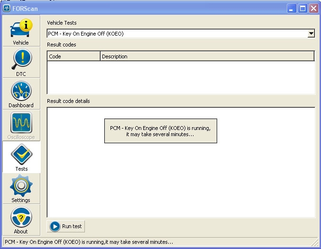321x249 pixels.
Task: Click the KOEO is running message box
Action: (x=160, y=131)
